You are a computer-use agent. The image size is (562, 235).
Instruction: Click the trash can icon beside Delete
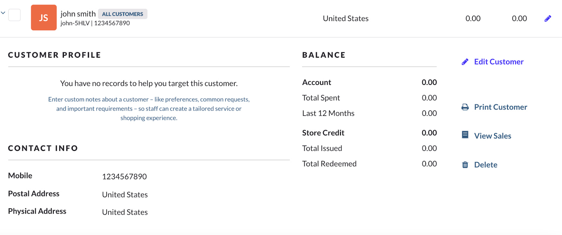point(465,165)
